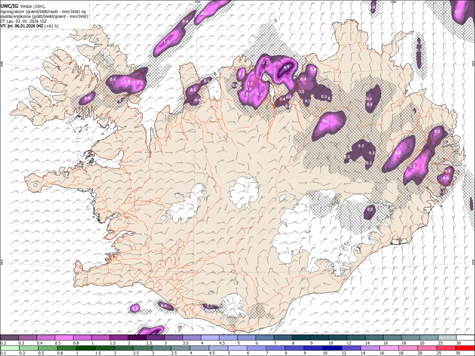Screen dimensions: 475x356
Task: Click the deep blue rain swatch starting at 10
Action: click(332, 348)
